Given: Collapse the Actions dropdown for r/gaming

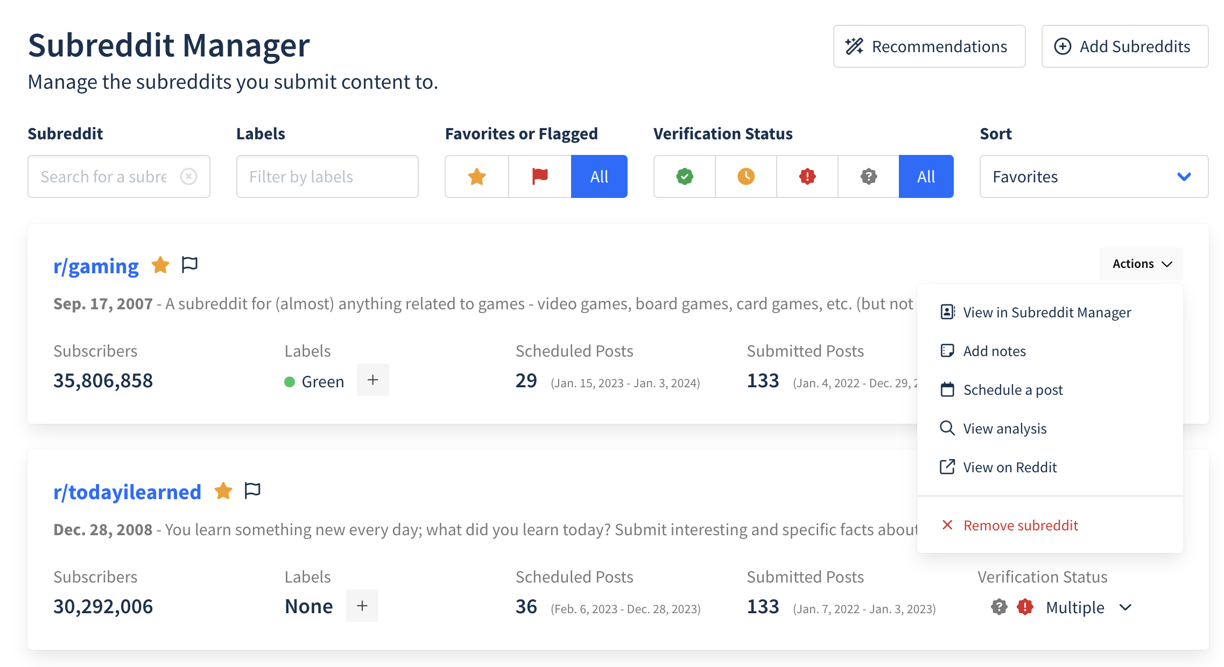Looking at the screenshot, I should click(x=1141, y=264).
